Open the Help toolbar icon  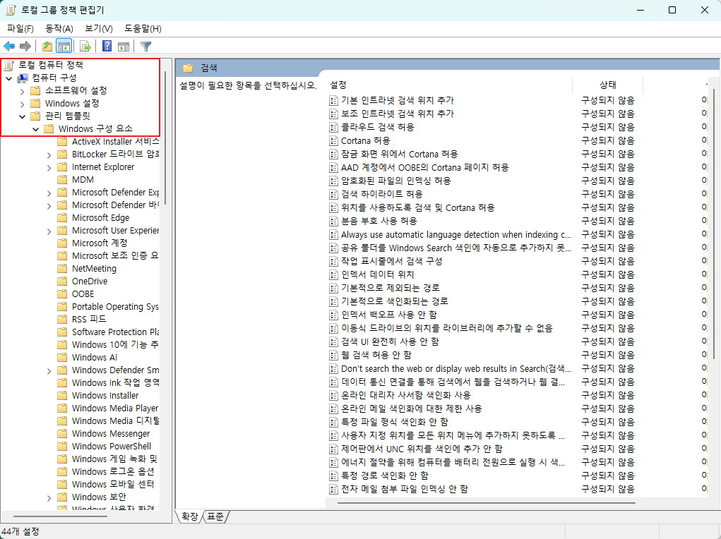click(x=107, y=47)
